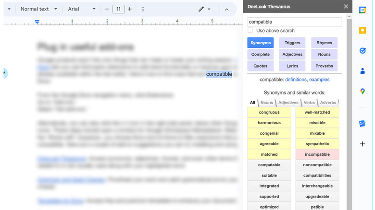Open Google Keep notes icon
Viewport: 375px width, 210px height.
tap(362, 30)
